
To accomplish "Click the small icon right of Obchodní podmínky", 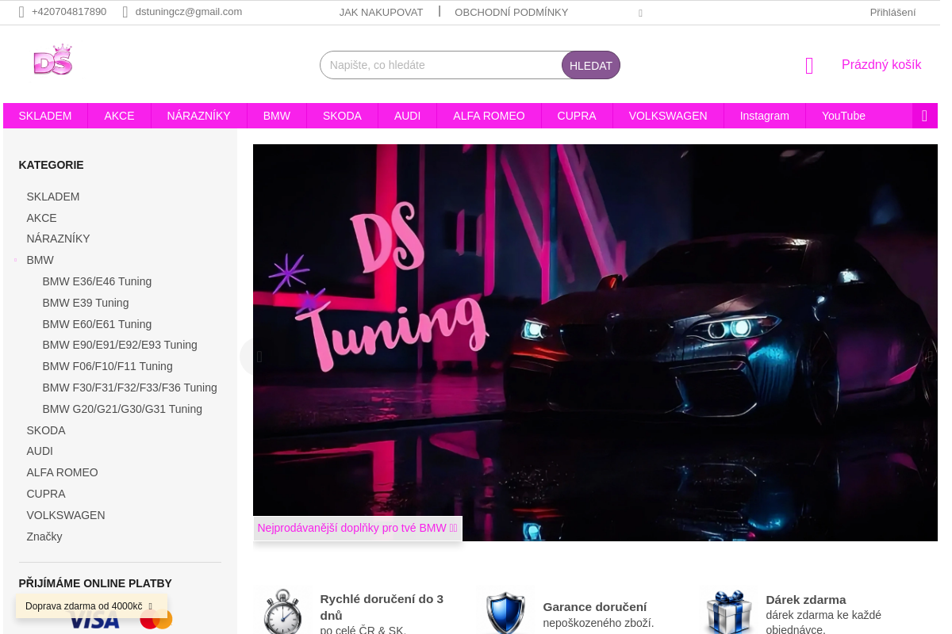I will pos(640,13).
